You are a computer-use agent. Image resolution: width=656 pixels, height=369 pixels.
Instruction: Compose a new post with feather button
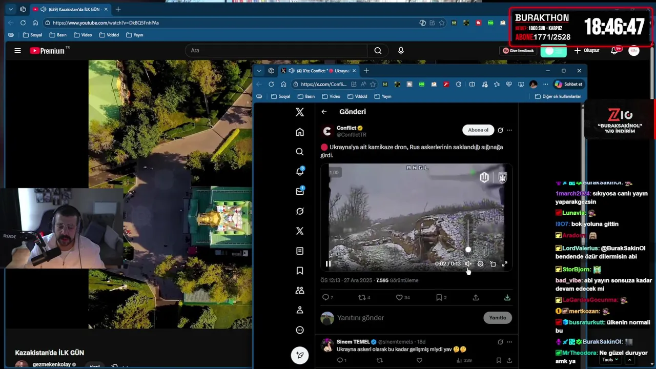pyautogui.click(x=300, y=355)
